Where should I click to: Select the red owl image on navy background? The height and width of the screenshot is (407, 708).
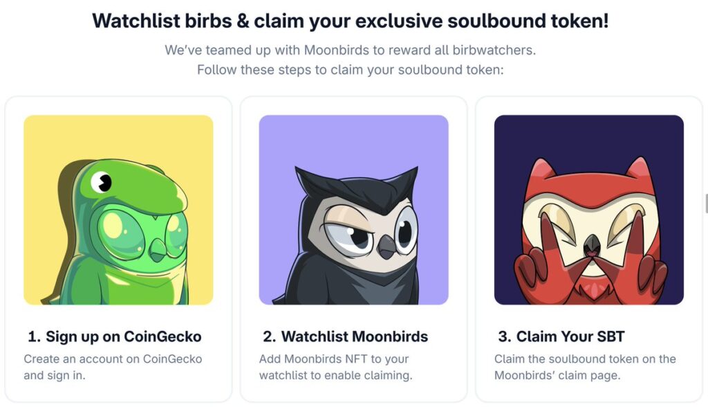point(588,210)
